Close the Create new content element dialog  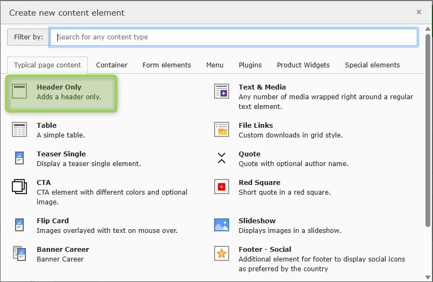pos(419,12)
